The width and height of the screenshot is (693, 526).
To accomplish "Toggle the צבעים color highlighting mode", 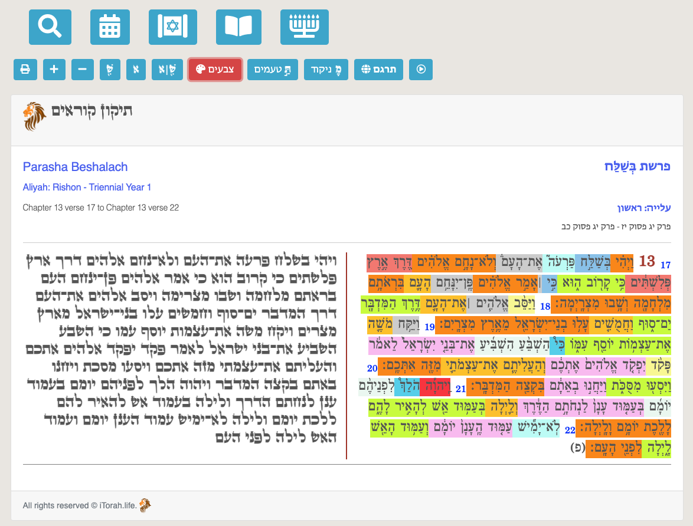I will pos(215,69).
